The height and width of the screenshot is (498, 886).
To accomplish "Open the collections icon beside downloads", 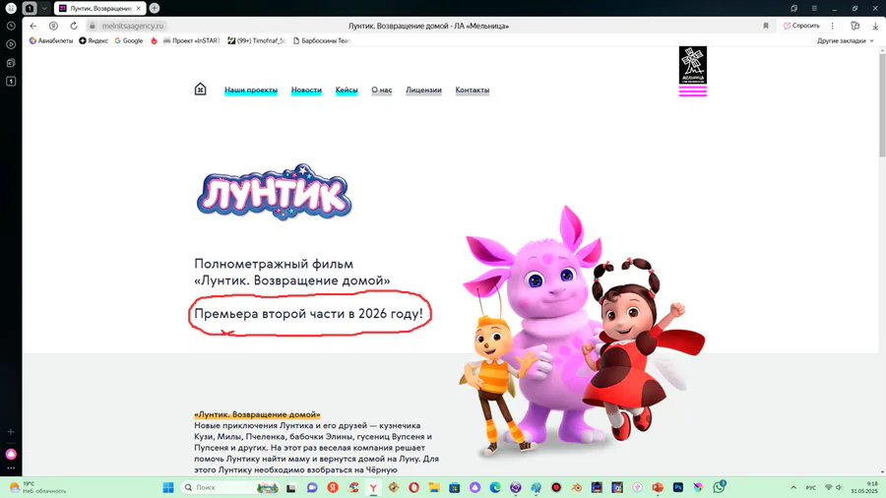I will (x=854, y=26).
